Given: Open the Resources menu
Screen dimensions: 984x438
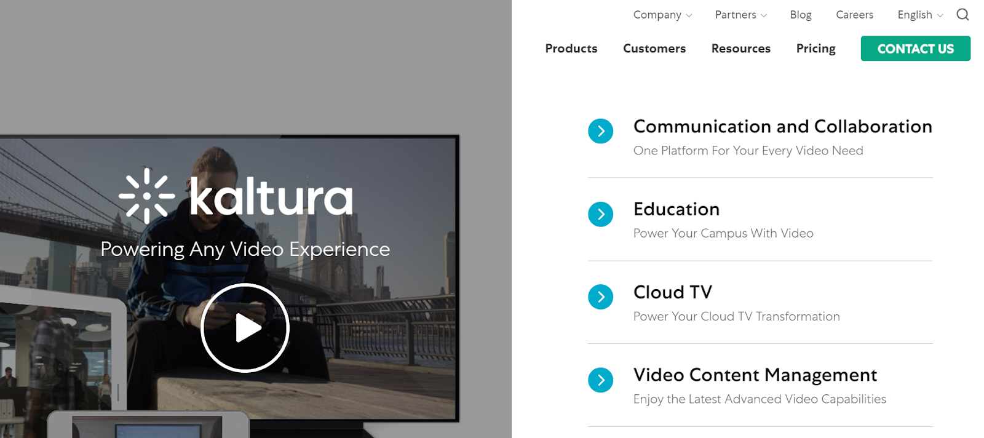Looking at the screenshot, I should [740, 49].
